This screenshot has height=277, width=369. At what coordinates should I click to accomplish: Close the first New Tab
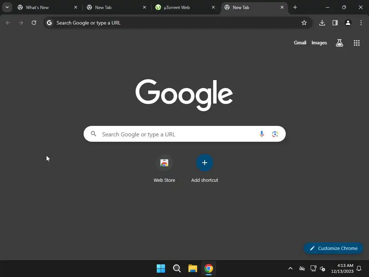click(145, 7)
